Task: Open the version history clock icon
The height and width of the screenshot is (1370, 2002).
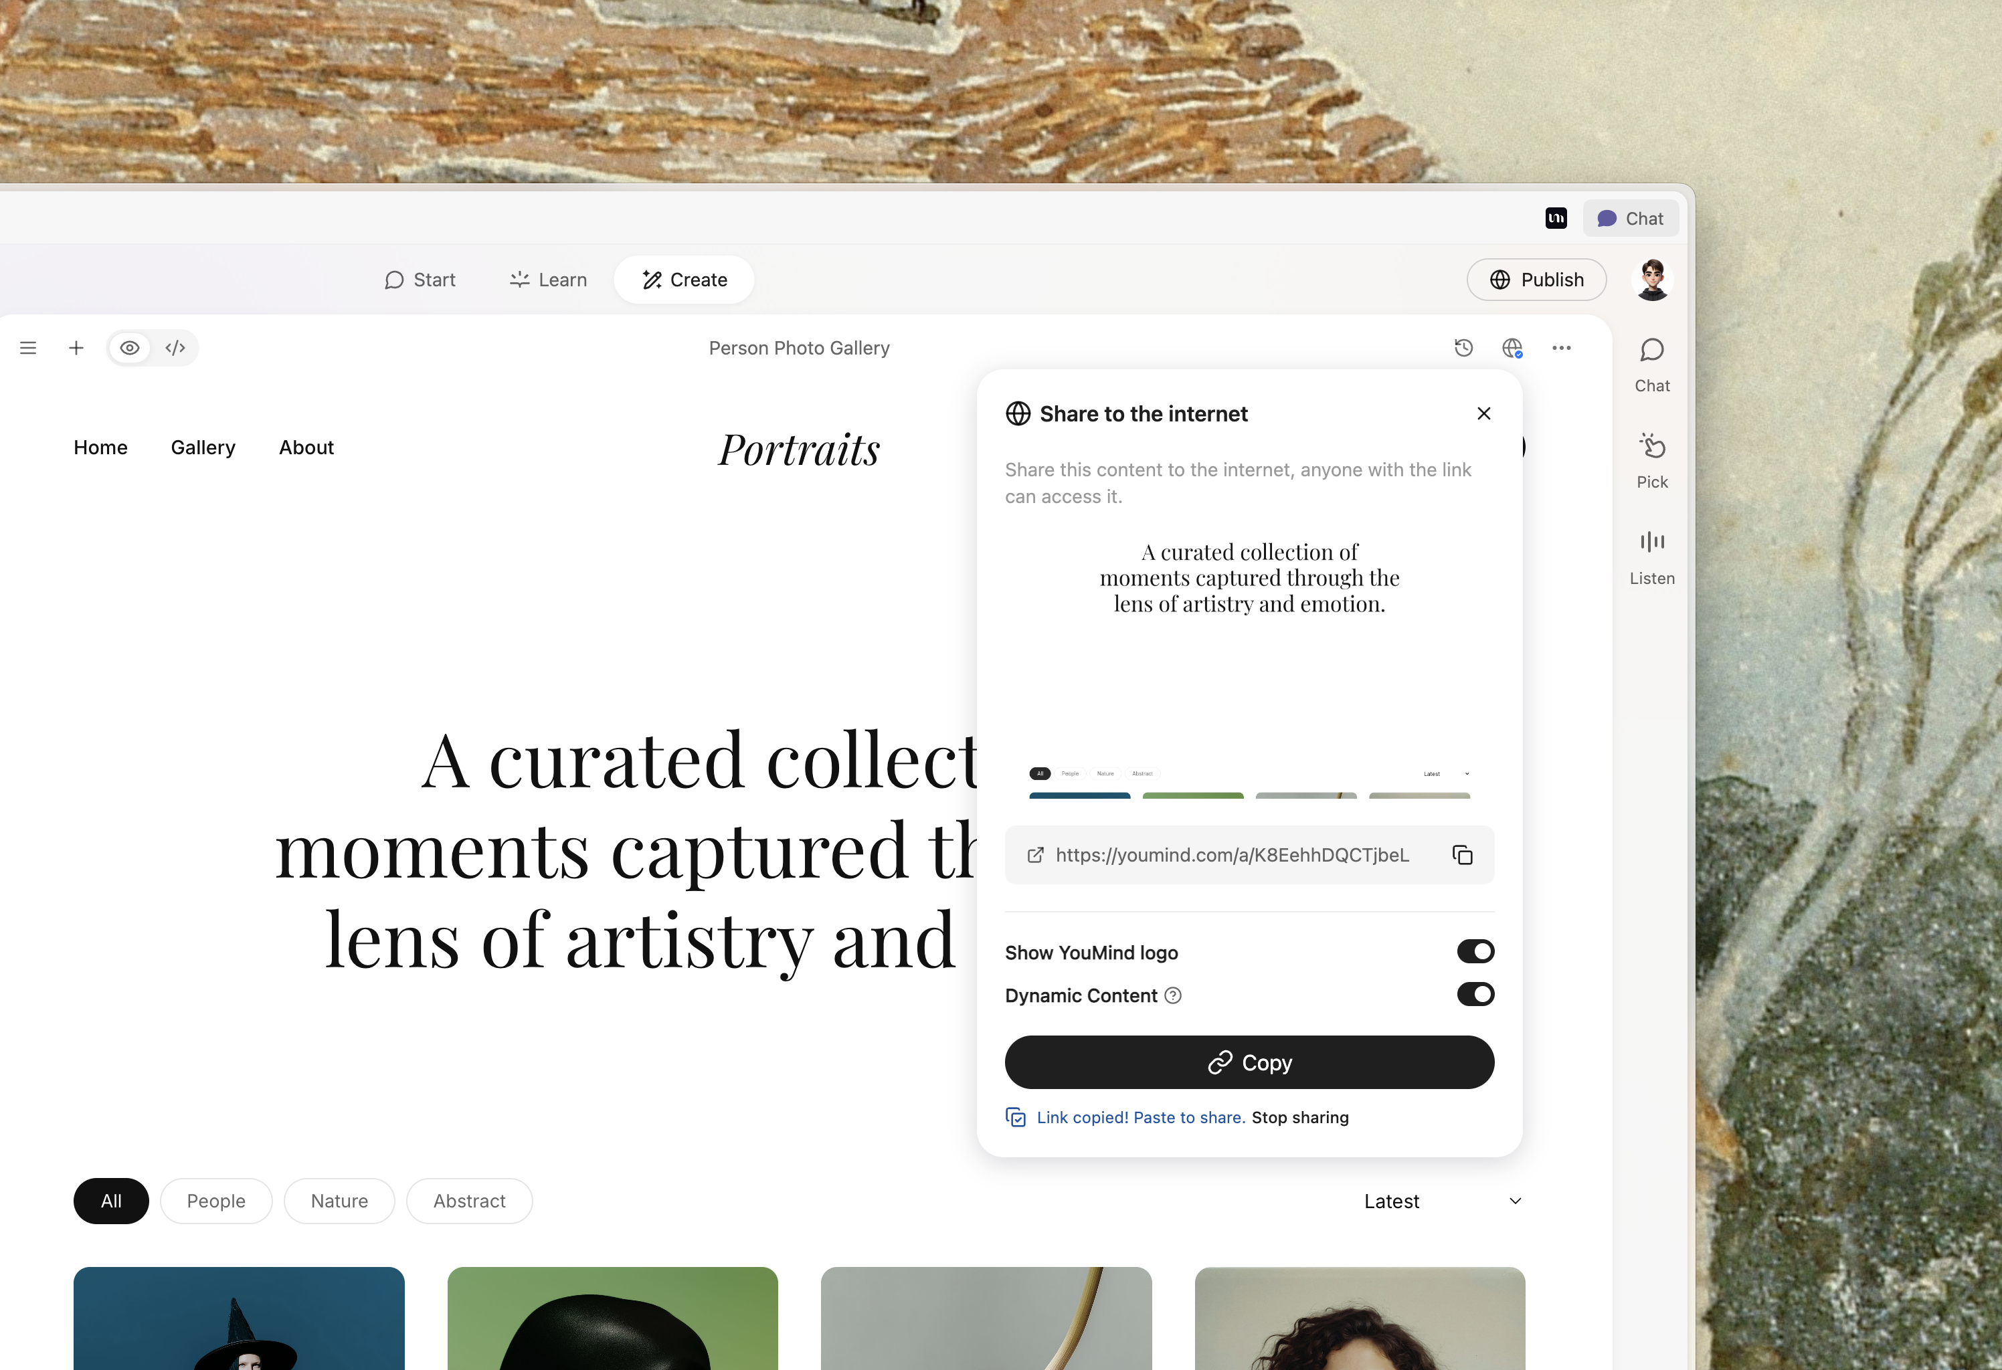Action: [x=1463, y=348]
